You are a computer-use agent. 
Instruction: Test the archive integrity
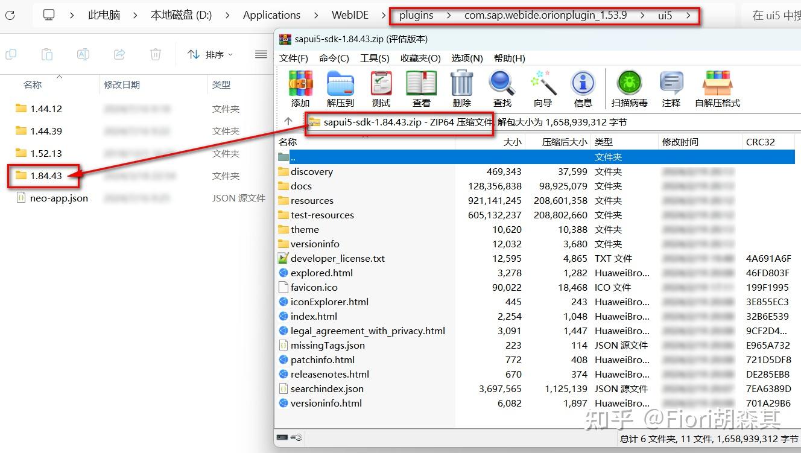click(x=381, y=87)
